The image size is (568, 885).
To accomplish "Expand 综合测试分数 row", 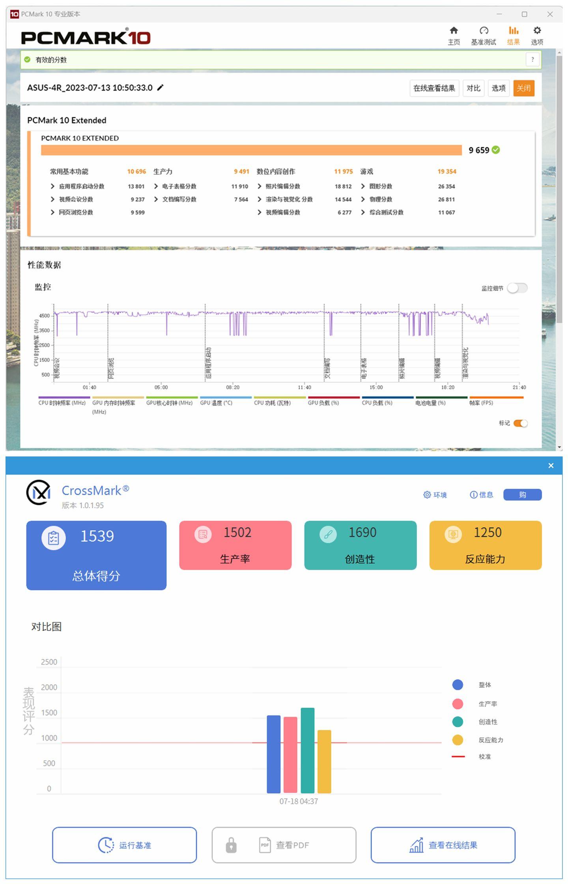I will tap(363, 212).
